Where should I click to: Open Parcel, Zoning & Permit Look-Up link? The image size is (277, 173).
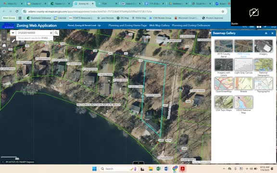click(x=84, y=25)
